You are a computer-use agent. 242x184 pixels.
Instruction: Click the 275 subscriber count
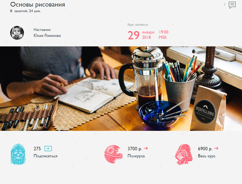pyautogui.click(x=37, y=149)
